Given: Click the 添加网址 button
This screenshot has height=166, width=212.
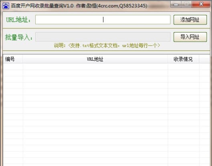Looking at the screenshot, I should [x=190, y=20].
